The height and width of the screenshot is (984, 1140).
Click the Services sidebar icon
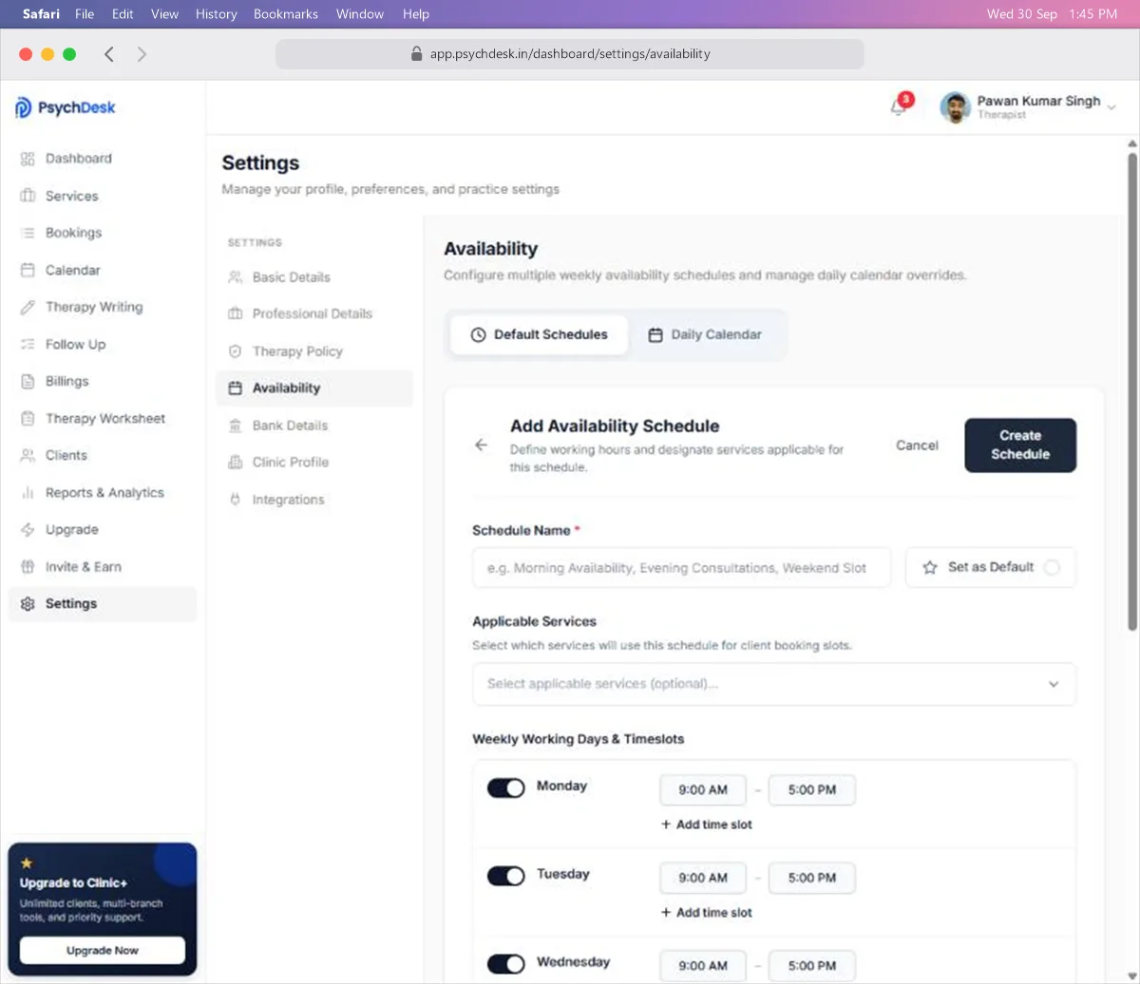pos(28,196)
